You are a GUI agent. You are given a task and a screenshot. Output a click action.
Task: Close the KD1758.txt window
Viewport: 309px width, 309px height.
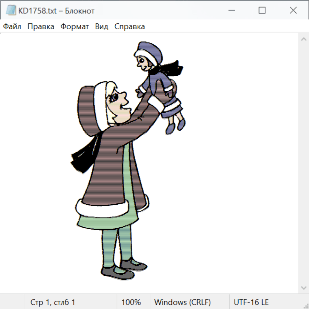coord(293,11)
